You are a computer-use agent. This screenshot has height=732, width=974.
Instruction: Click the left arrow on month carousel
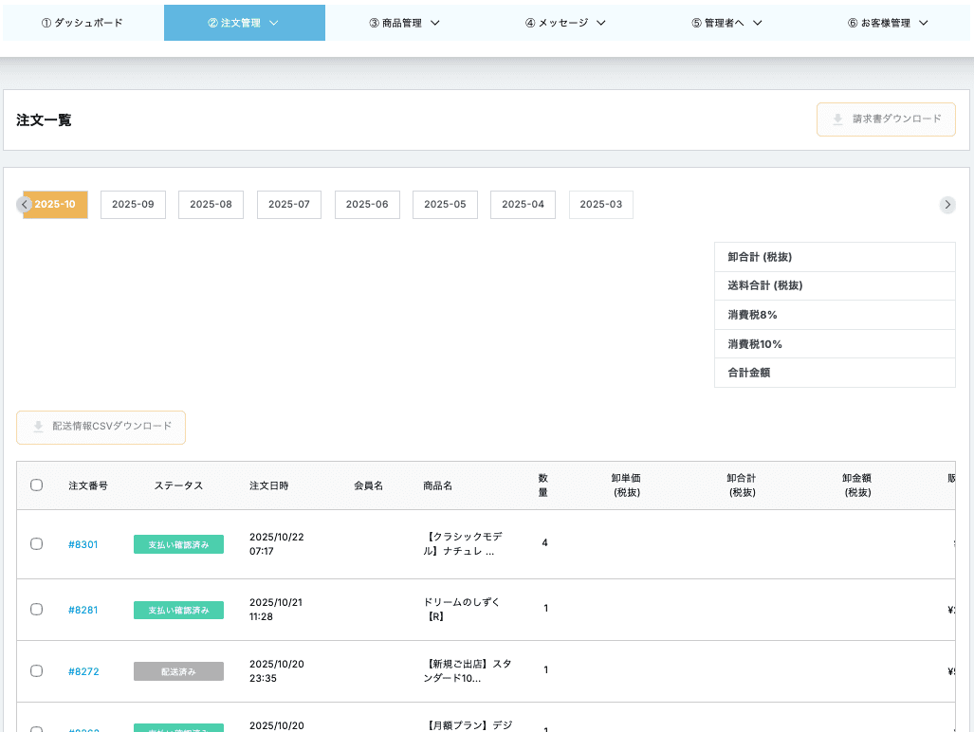click(x=25, y=205)
